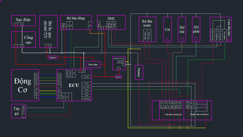
Task: Select the Khóa điện block
Action: 93,64
